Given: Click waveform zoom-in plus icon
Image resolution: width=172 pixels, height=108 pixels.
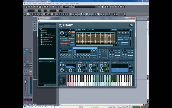Looking at the screenshot, I should pyautogui.click(x=115, y=45).
